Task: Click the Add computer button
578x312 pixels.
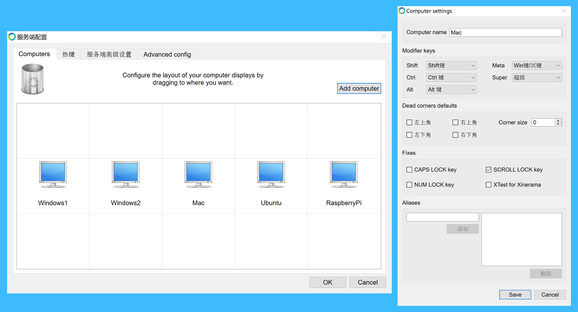Action: click(x=359, y=88)
